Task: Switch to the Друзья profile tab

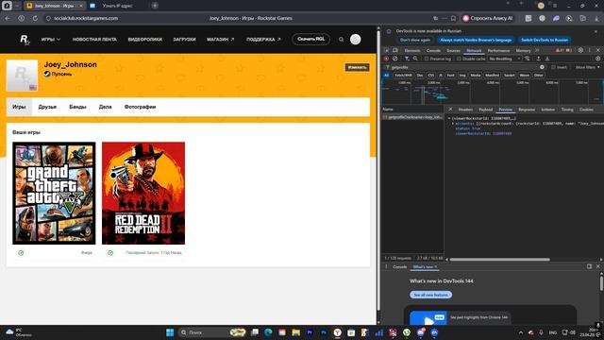Action: (x=47, y=107)
